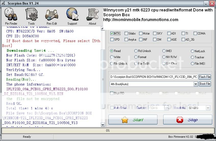Choose the SP. Char option
Image resolution: width=216 pixels, height=141 pixels.
point(164,63)
